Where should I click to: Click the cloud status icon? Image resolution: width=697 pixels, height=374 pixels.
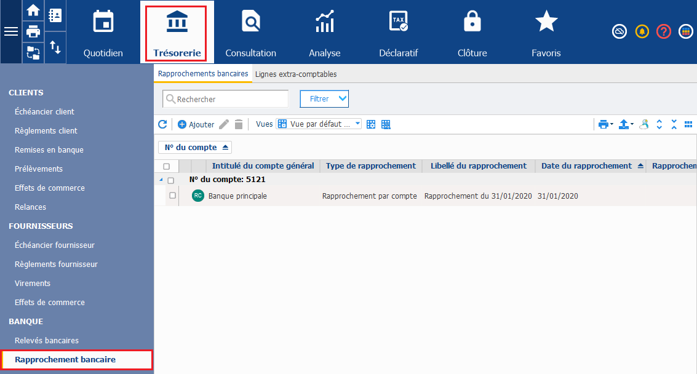tap(619, 31)
